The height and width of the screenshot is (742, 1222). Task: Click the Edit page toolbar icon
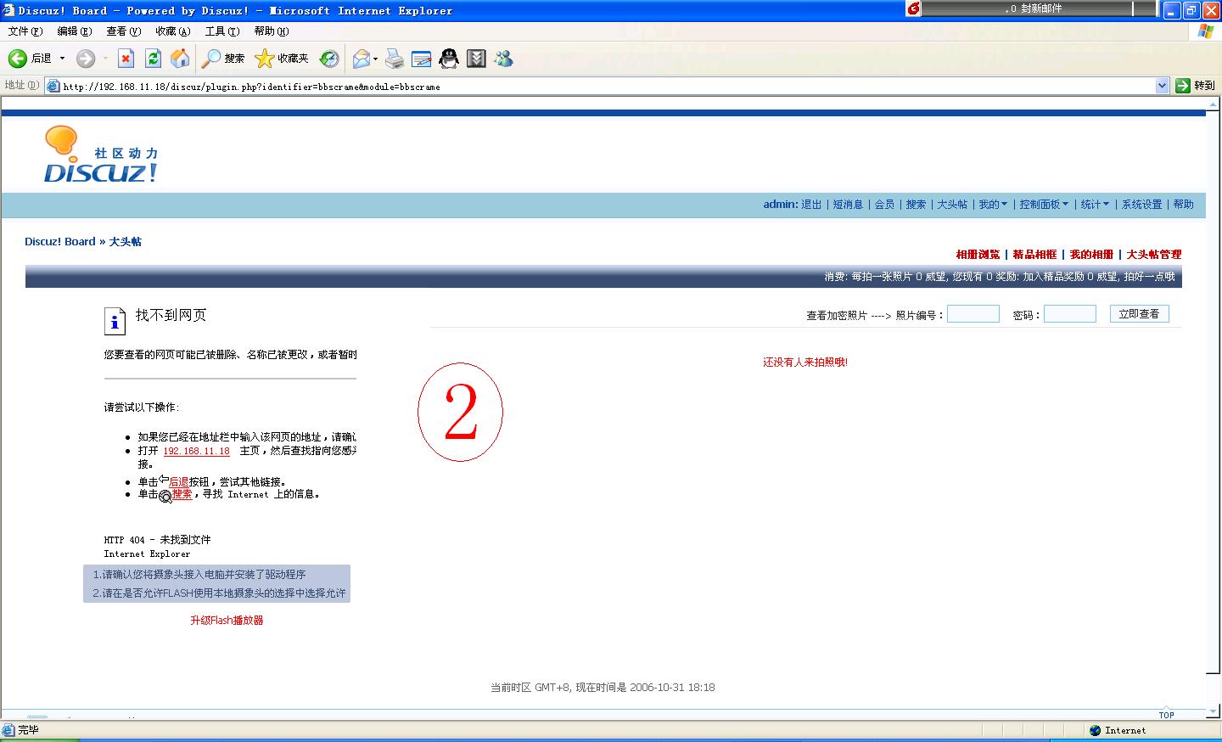point(421,59)
